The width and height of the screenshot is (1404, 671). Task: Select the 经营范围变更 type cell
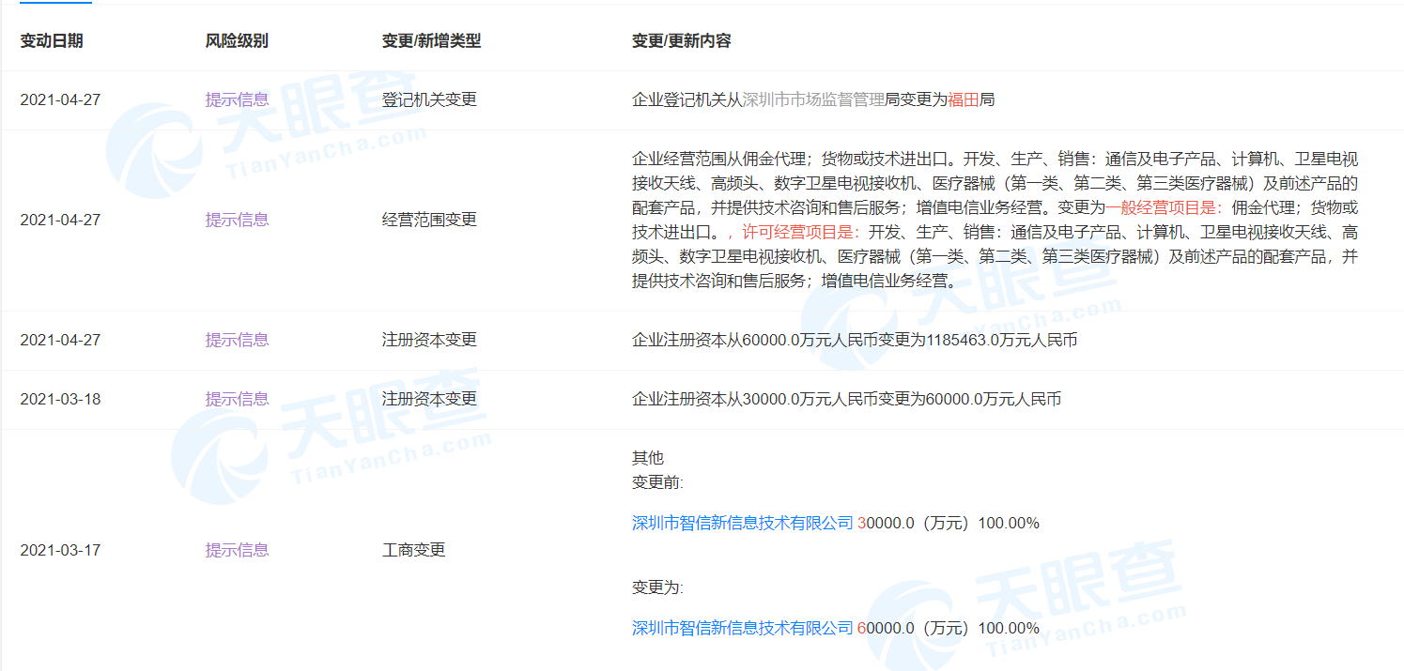click(x=429, y=220)
